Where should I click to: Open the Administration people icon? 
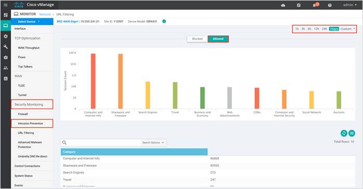(x=6, y=68)
